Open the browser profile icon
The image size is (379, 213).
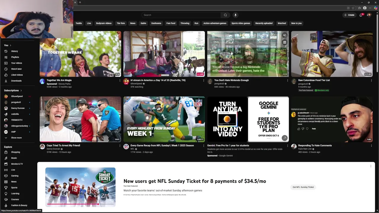[x=365, y=8]
